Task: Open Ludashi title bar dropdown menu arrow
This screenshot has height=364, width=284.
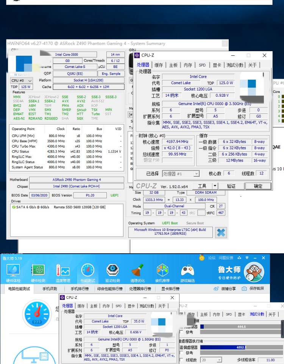Action: 247,258
